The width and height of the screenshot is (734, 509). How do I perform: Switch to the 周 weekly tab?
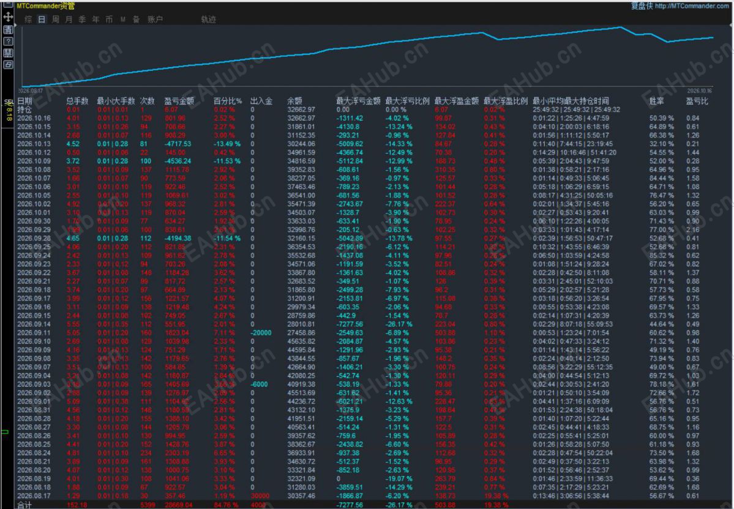point(55,19)
